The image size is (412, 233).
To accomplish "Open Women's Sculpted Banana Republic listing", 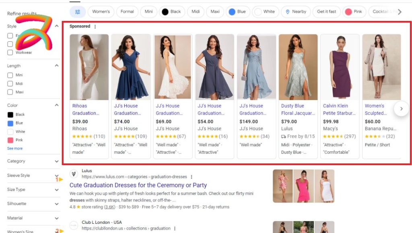I will click(376, 109).
